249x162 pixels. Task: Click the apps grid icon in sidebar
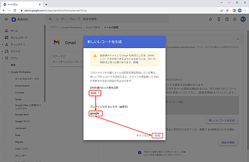pos(7,58)
